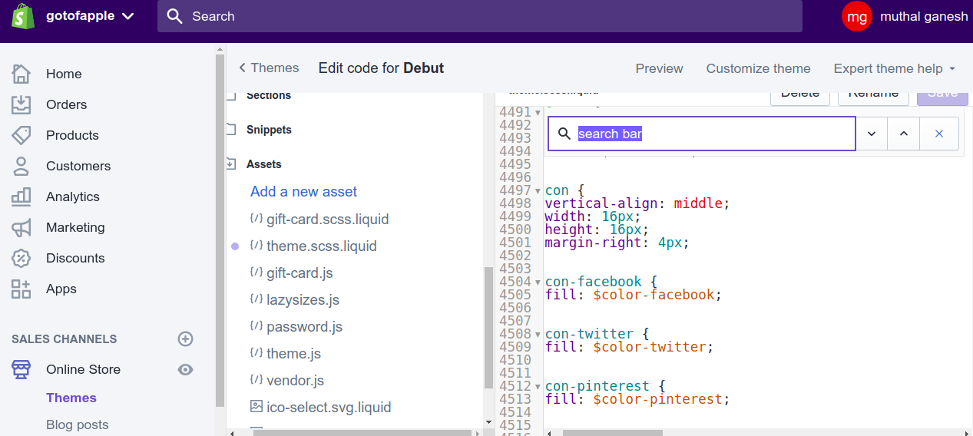The height and width of the screenshot is (436, 973).
Task: Close the code search box
Action: pos(938,134)
